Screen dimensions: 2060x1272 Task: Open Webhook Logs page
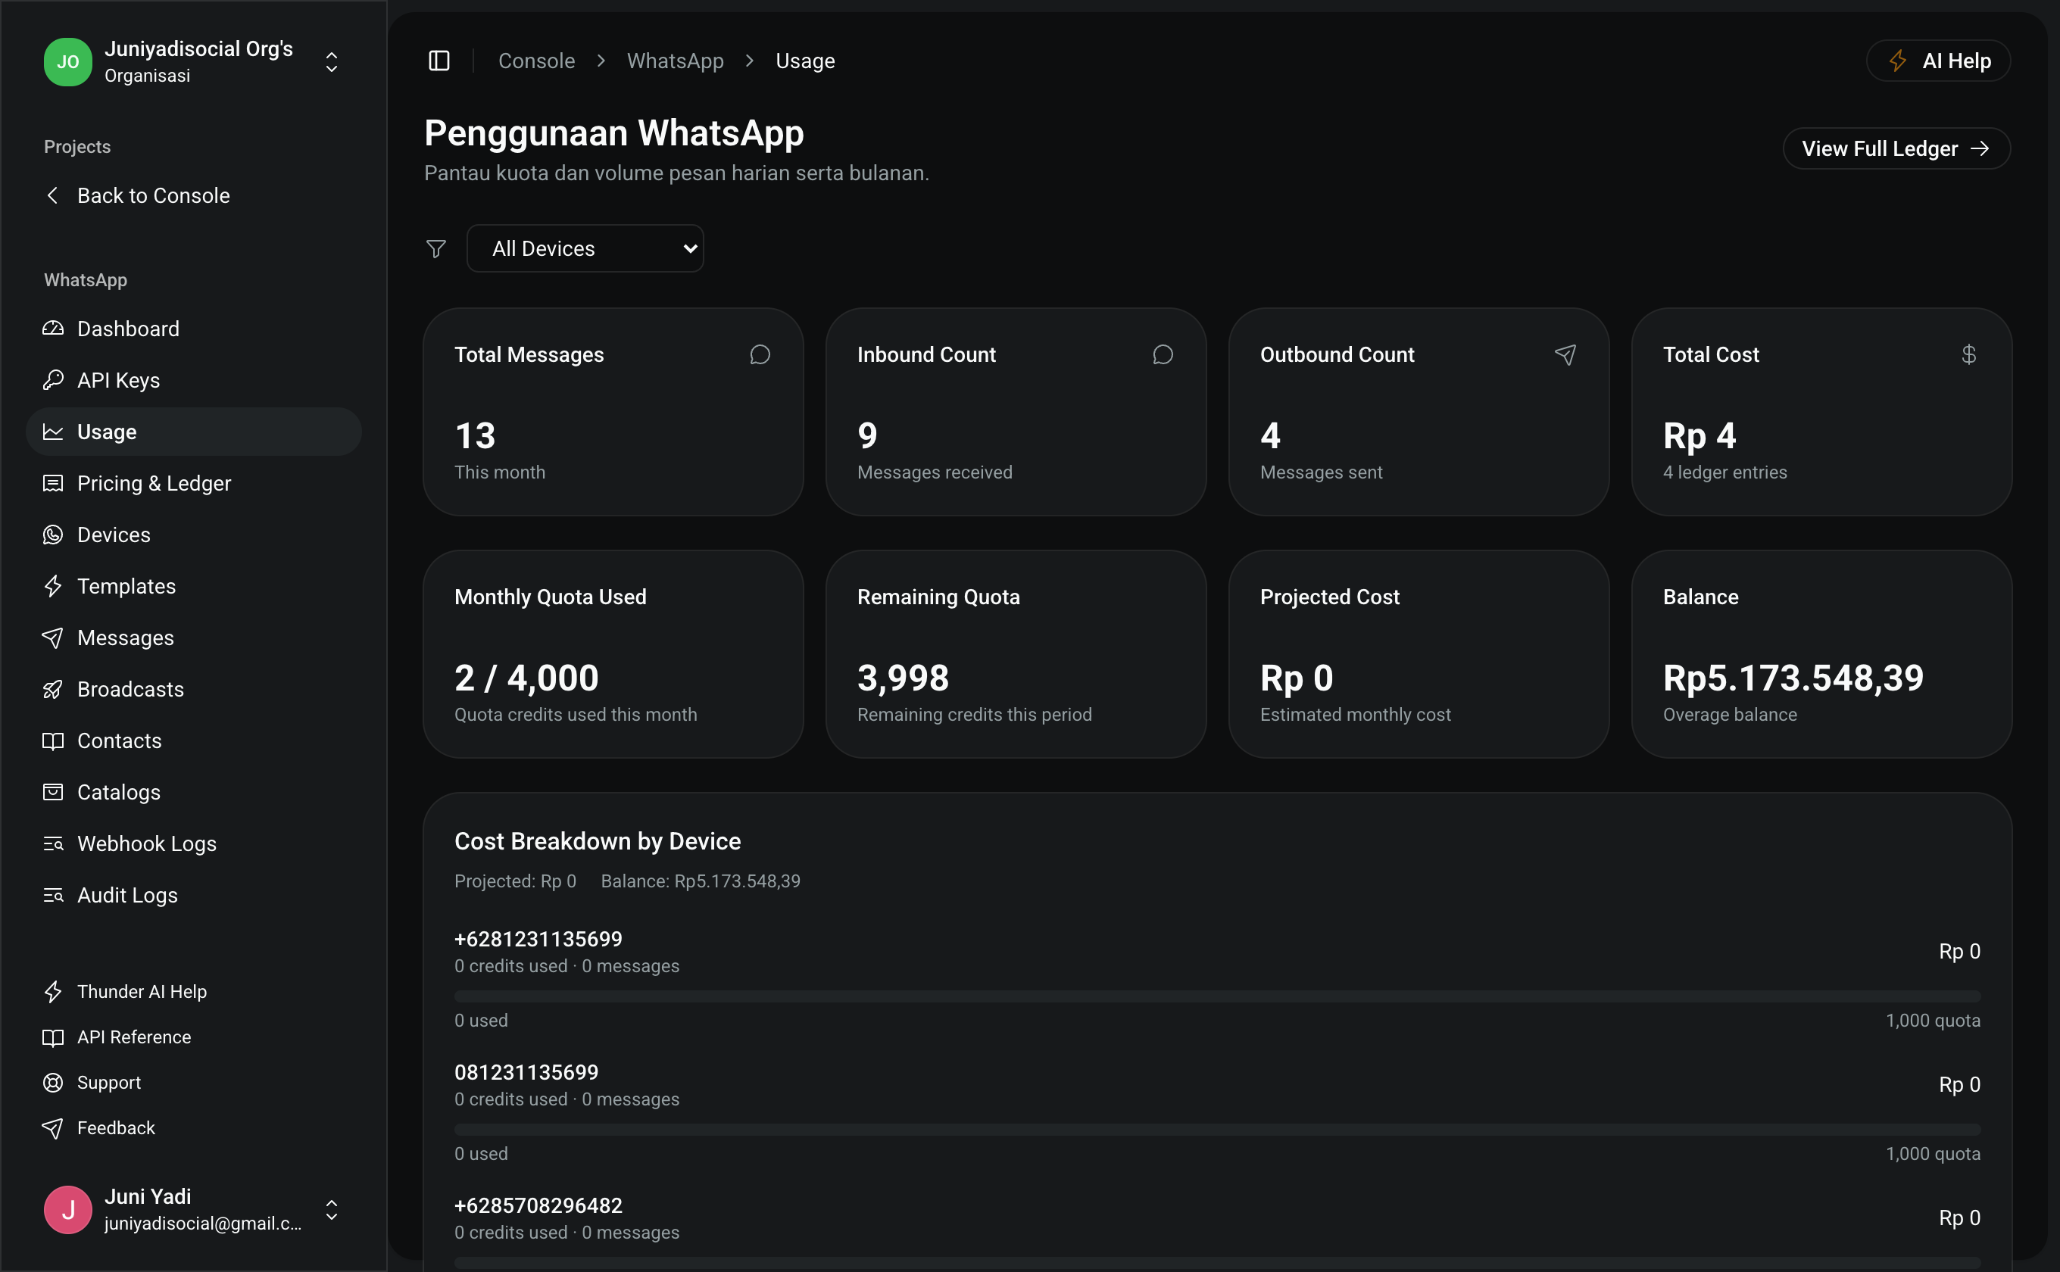click(194, 843)
